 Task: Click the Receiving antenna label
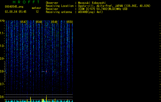(59, 12)
